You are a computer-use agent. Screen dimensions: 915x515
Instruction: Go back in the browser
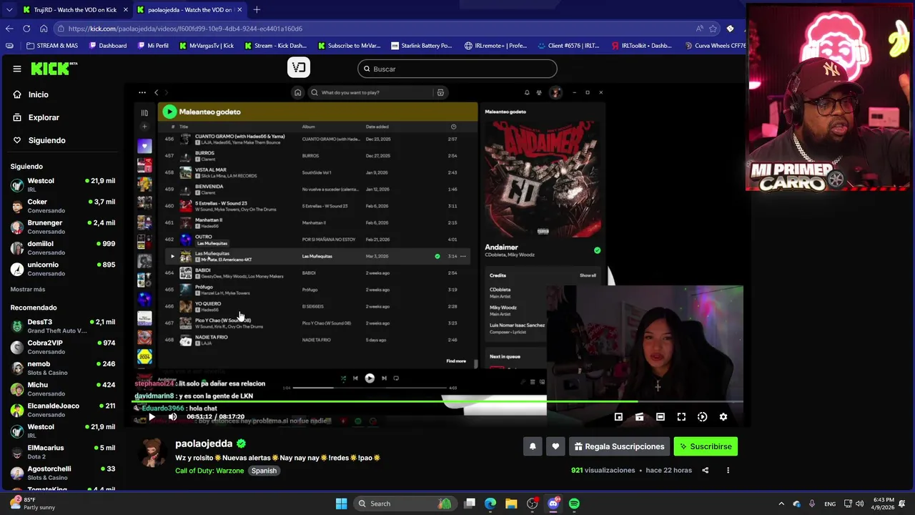pyautogui.click(x=9, y=29)
